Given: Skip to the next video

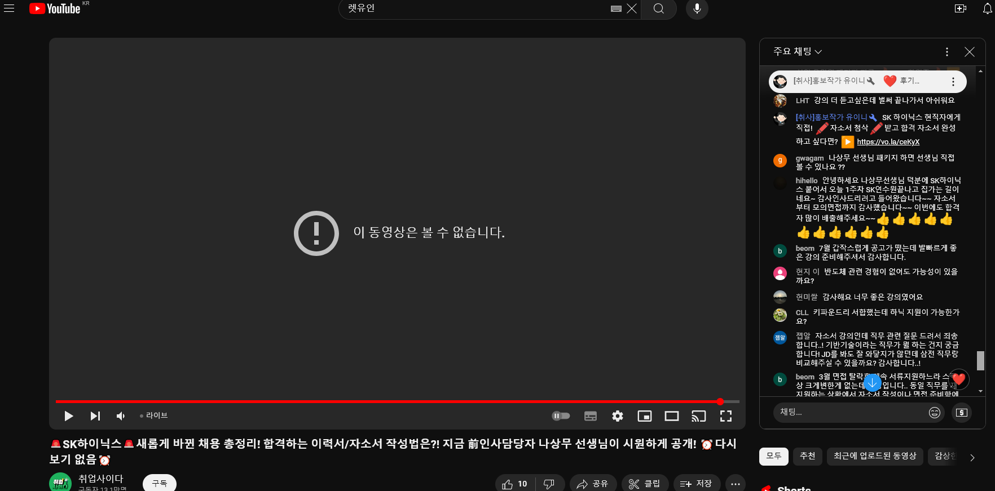Looking at the screenshot, I should click(x=95, y=416).
